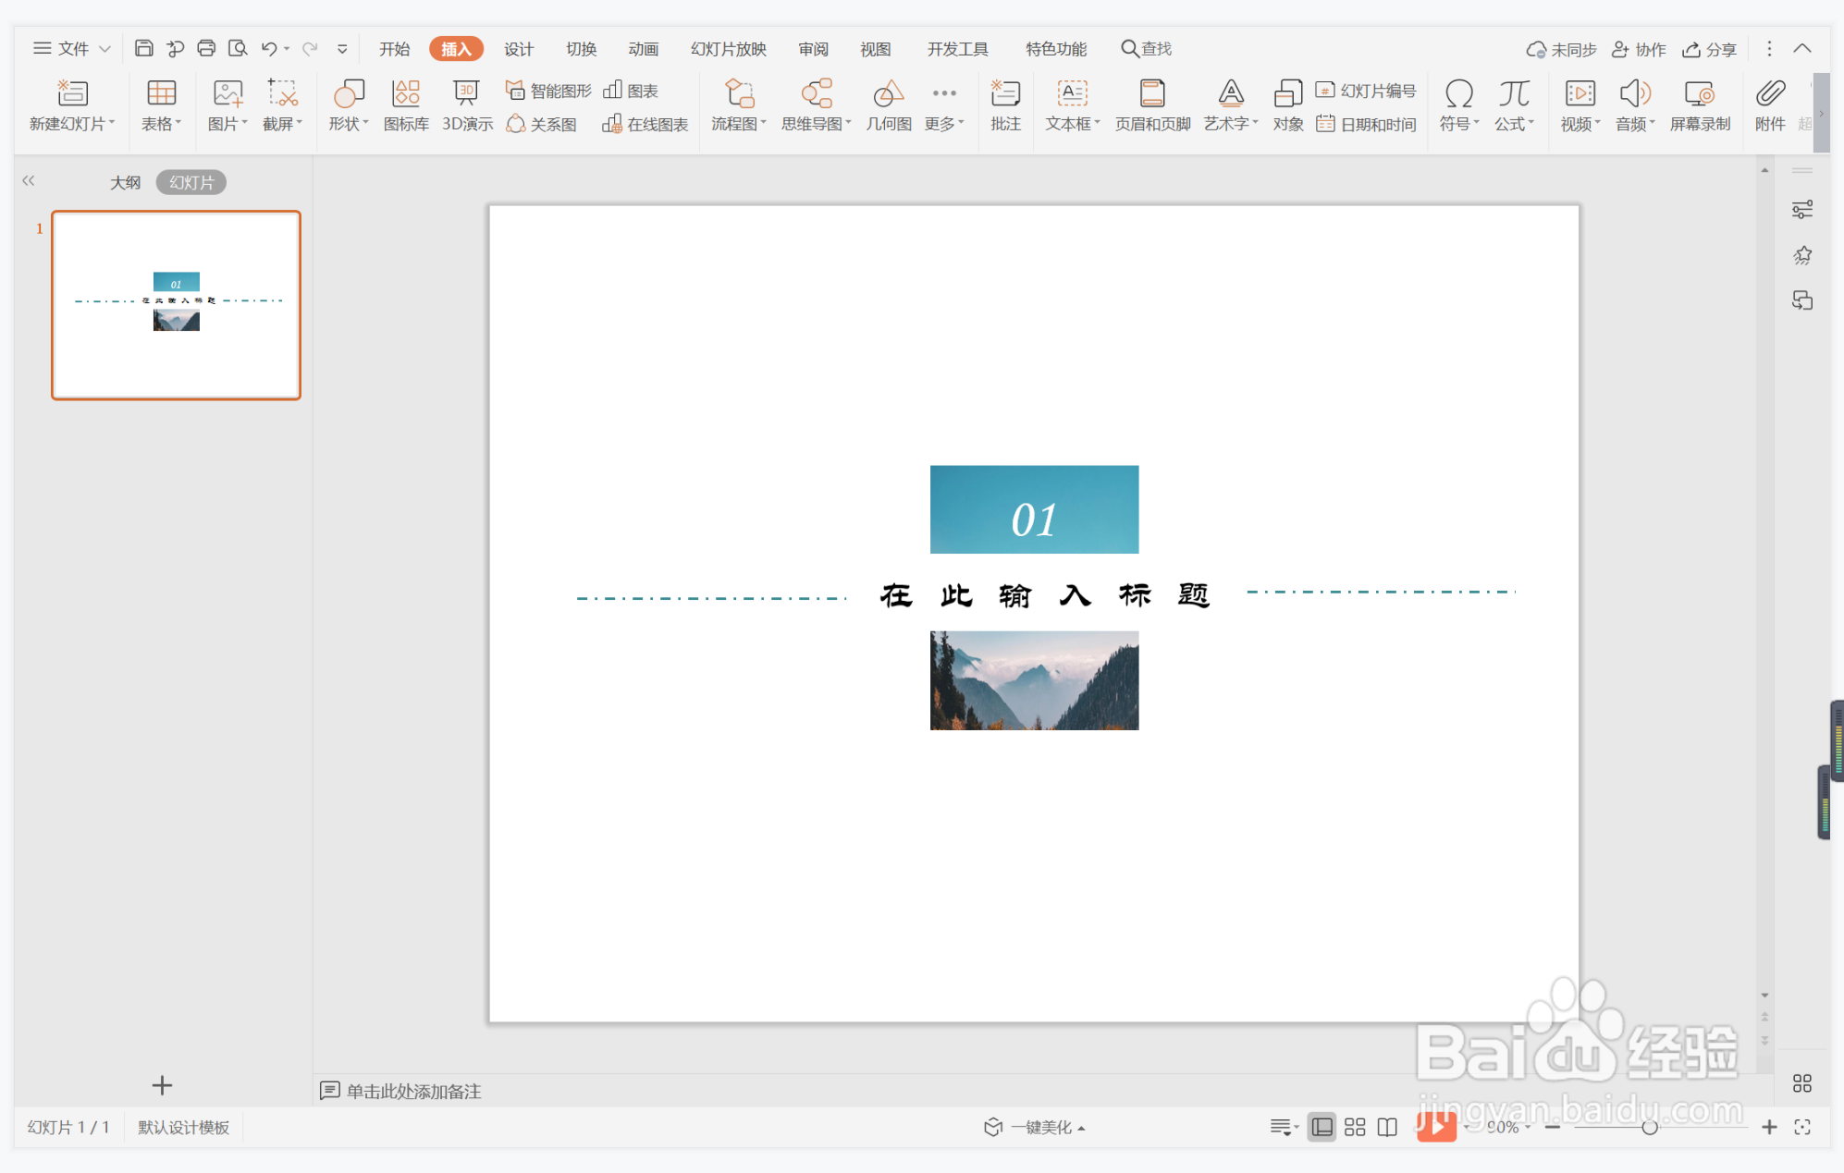Open Print Preview icon
The width and height of the screenshot is (1844, 1173).
pyautogui.click(x=238, y=48)
